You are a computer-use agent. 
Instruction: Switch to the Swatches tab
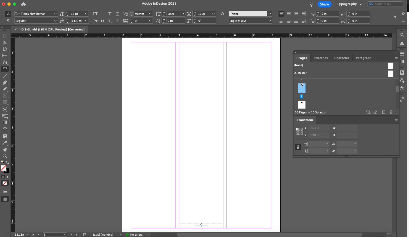(320, 58)
